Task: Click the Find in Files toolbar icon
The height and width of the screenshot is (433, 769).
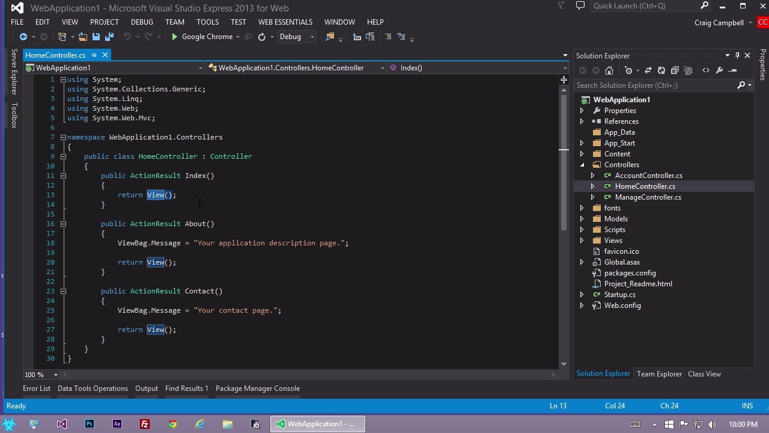Action: click(329, 37)
